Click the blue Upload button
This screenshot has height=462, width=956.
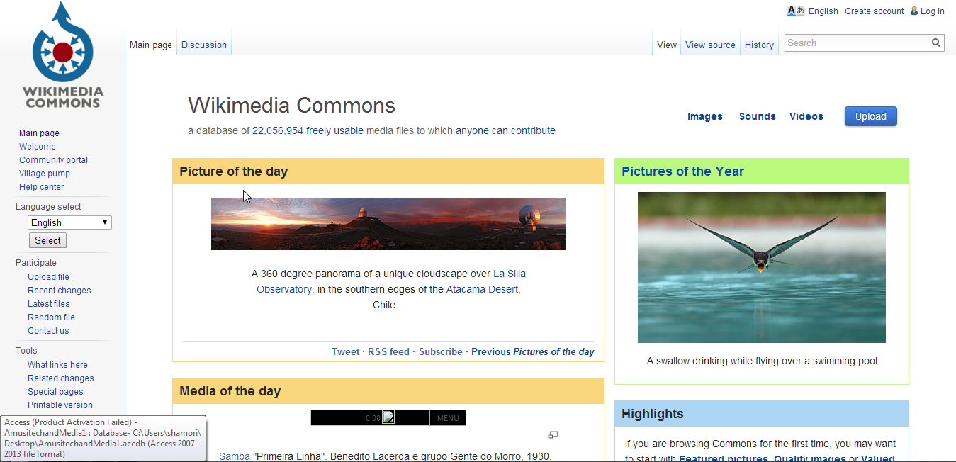870,116
